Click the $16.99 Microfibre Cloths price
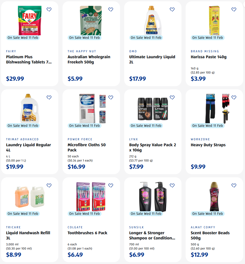 tap(76, 167)
